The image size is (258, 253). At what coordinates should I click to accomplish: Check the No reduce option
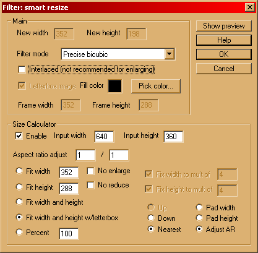90,185
